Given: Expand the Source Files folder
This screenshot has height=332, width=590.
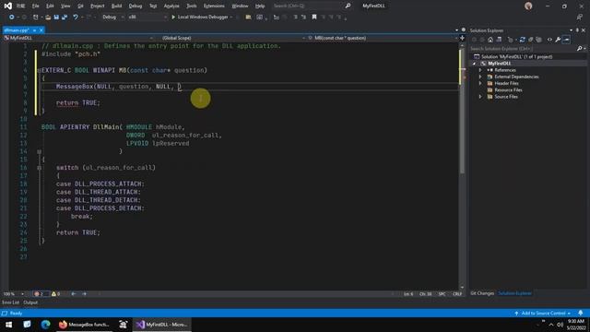Looking at the screenshot, I should (480, 97).
